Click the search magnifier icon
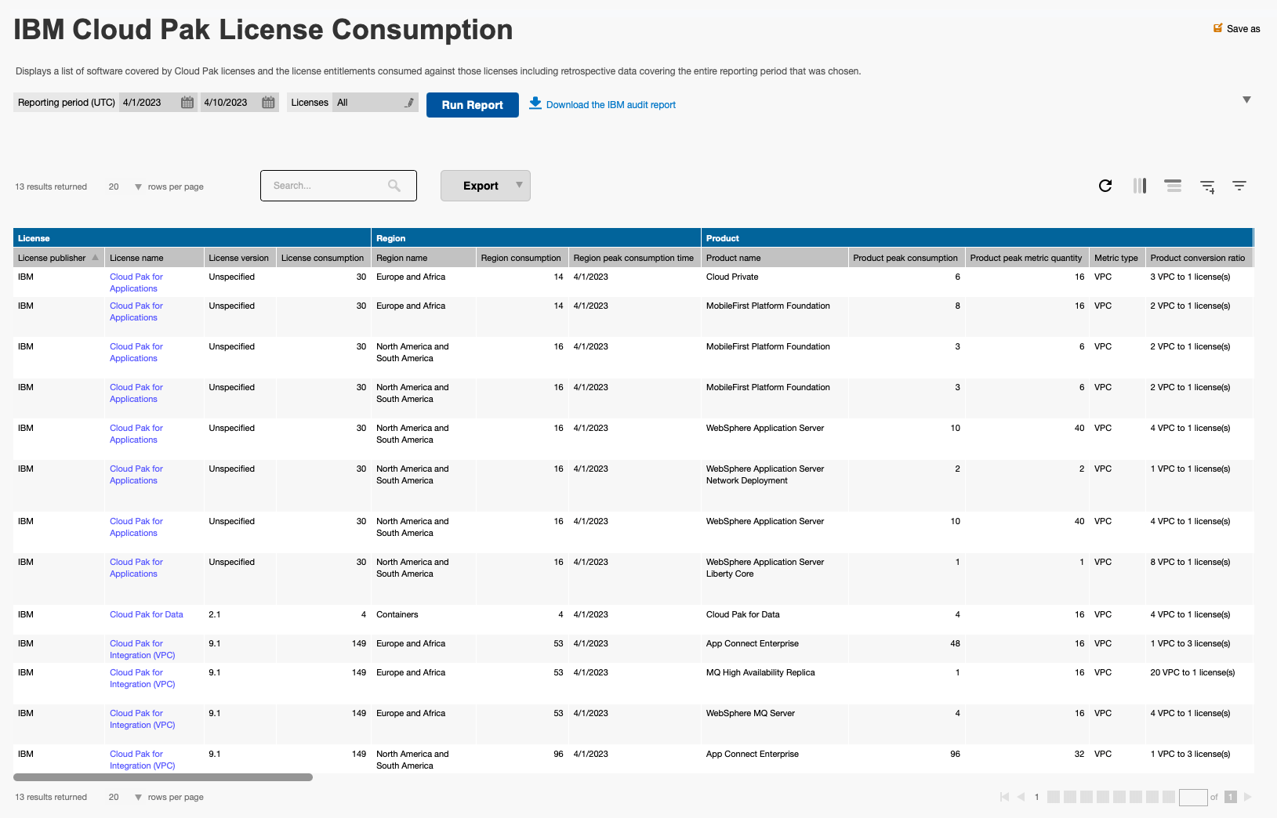Viewport: 1277px width, 818px height. [394, 186]
